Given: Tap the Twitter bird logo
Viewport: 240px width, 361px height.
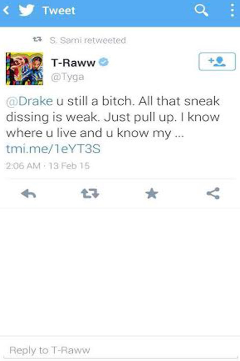Looking at the screenshot, I should [26, 10].
